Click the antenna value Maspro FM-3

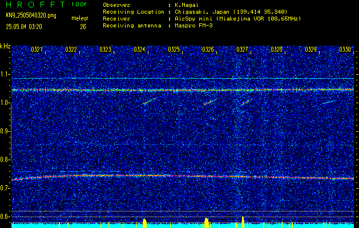(193, 26)
